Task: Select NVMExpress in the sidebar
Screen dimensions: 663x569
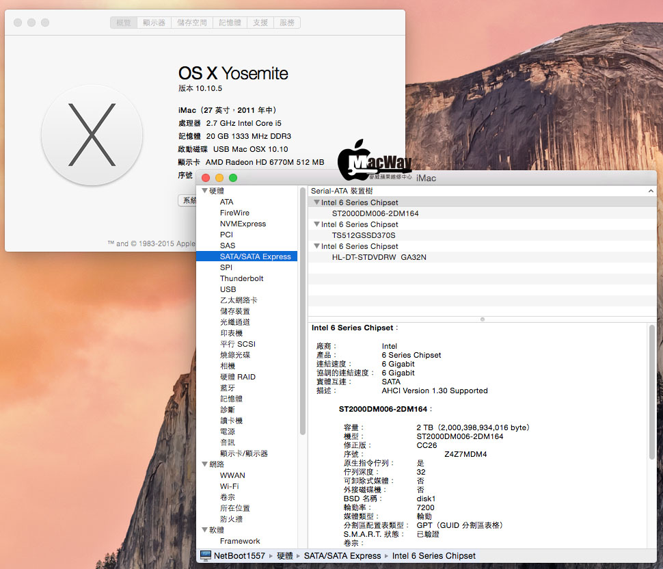Action: point(243,224)
